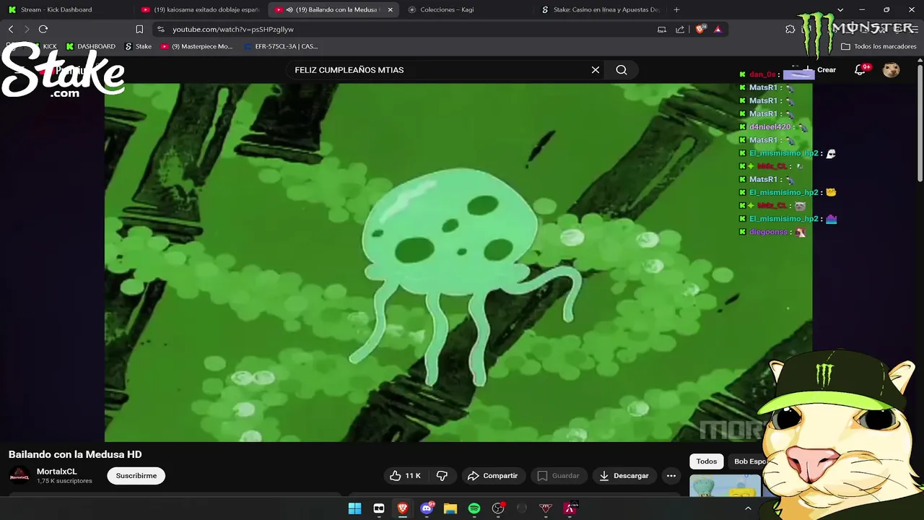Open the MortalxCL channel name link
Screen dimensions: 924x520
[x=57, y=472]
